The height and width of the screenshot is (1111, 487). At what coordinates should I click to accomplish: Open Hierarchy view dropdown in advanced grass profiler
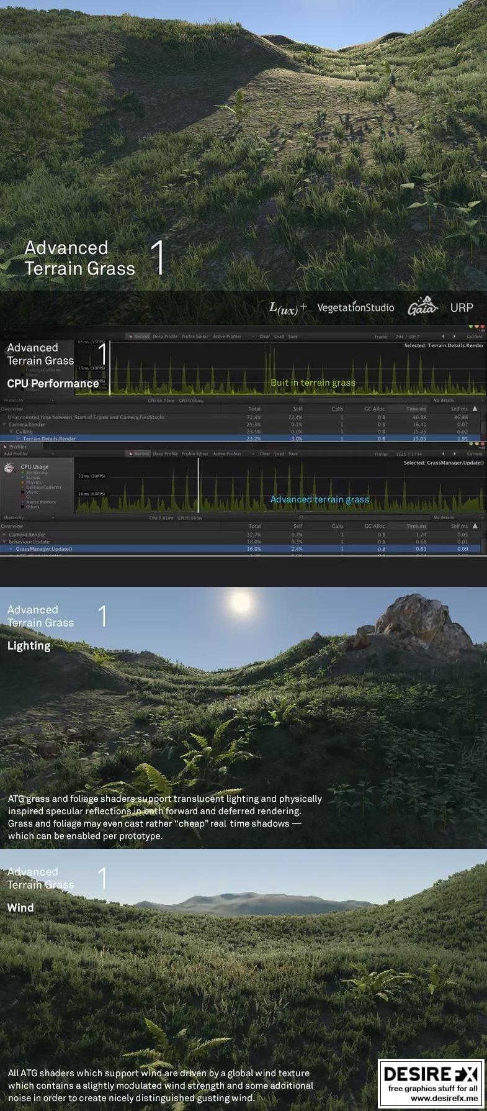tap(29, 517)
